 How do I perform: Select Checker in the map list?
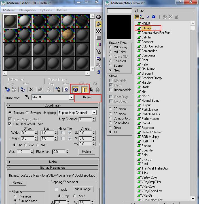tap(147, 42)
